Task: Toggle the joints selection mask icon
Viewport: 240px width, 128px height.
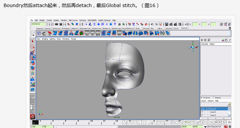Action: 90,24
